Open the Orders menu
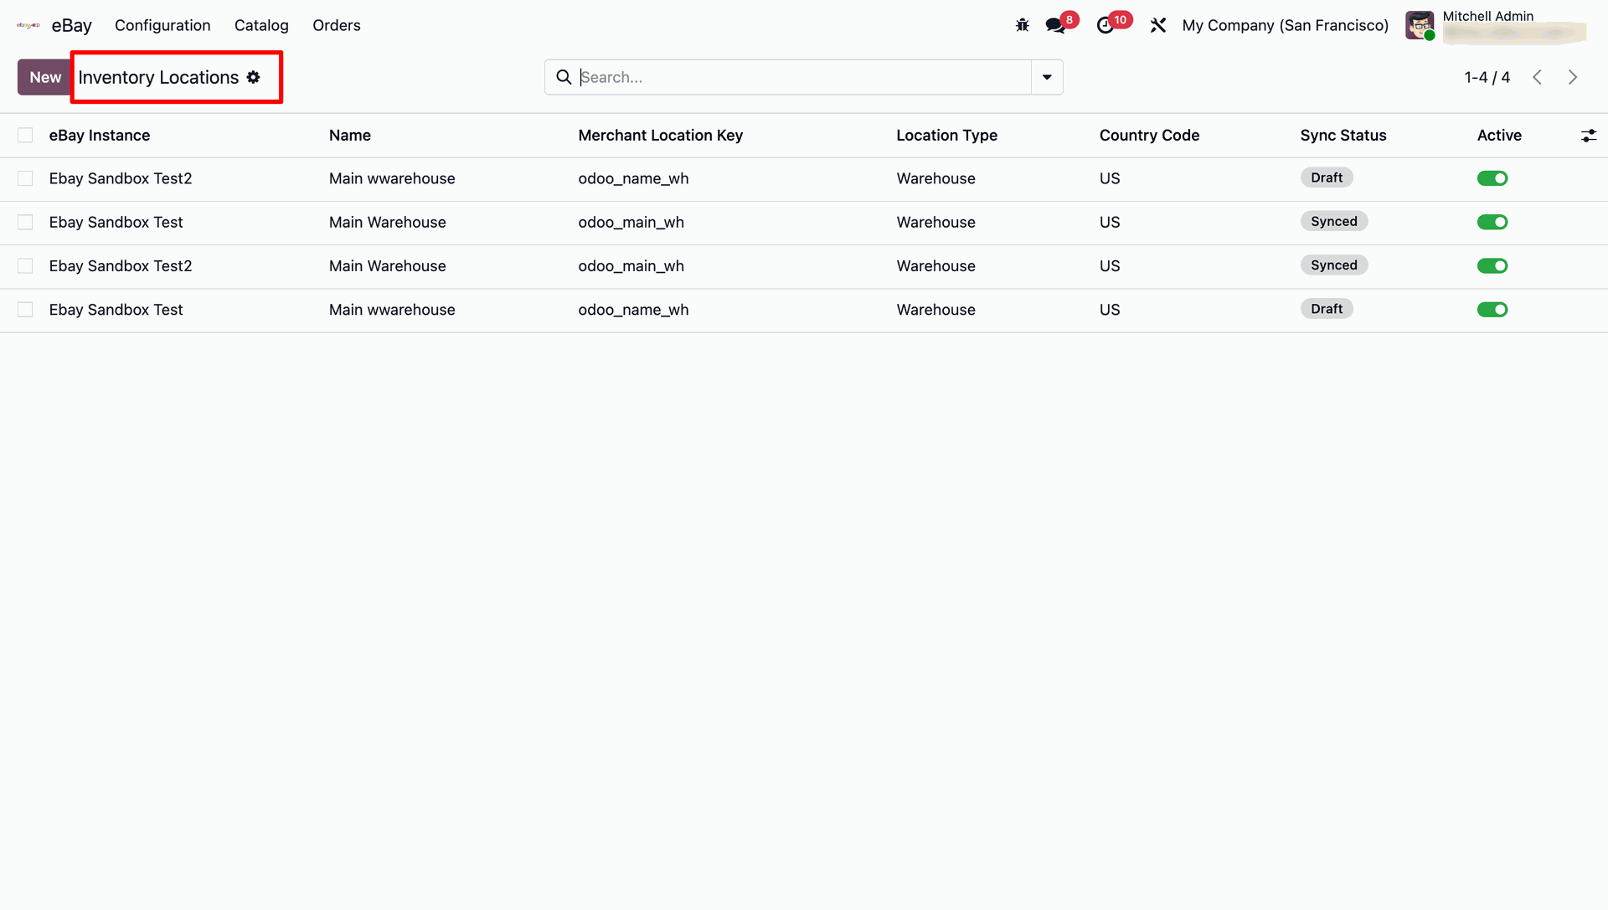 pyautogui.click(x=337, y=25)
